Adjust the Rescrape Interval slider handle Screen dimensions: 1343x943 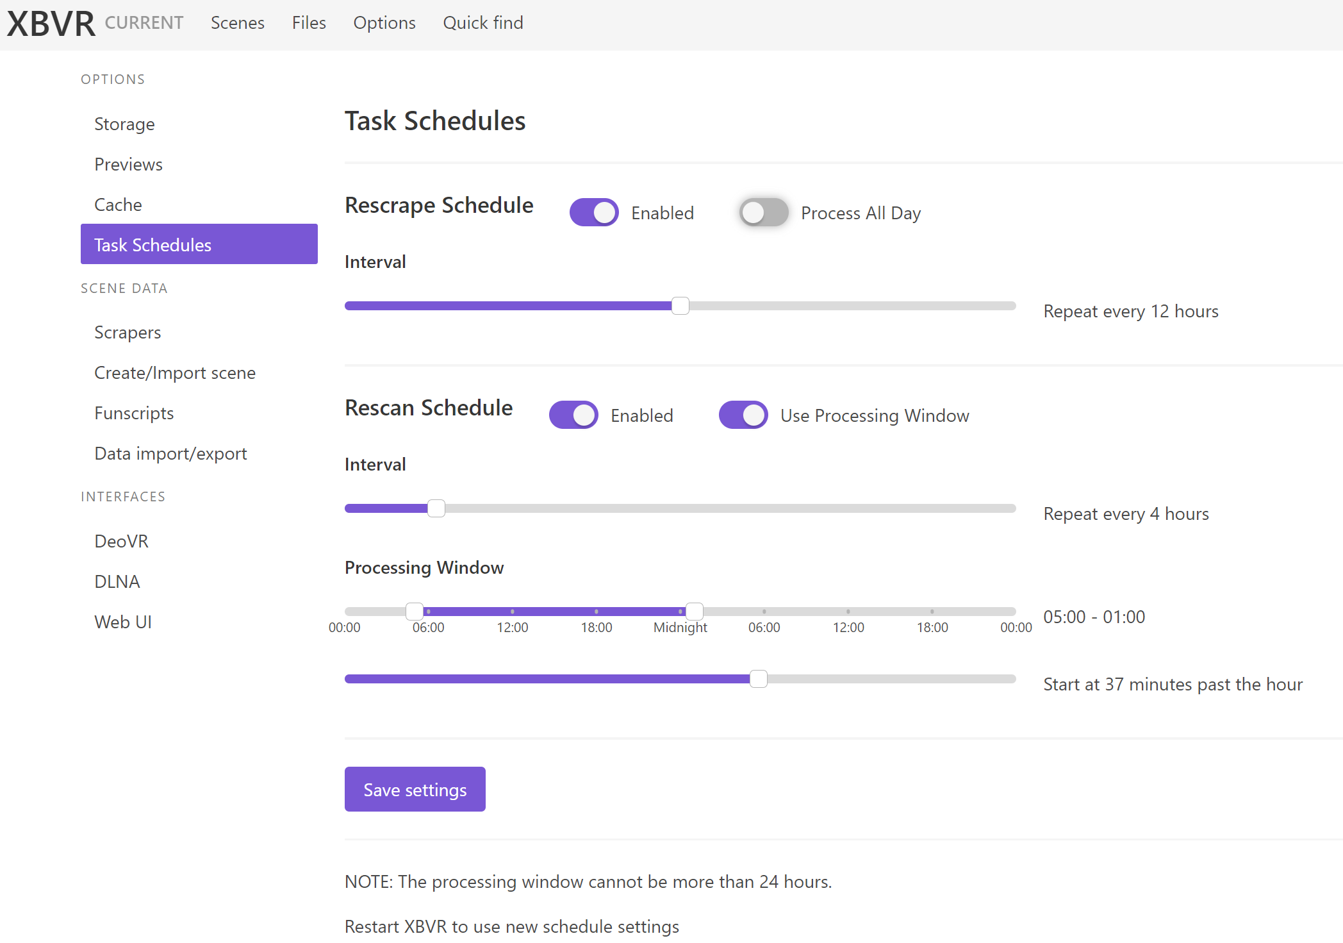(x=680, y=306)
